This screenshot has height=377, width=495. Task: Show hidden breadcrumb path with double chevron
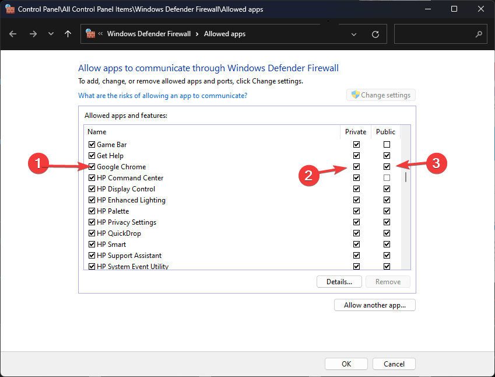pos(100,33)
